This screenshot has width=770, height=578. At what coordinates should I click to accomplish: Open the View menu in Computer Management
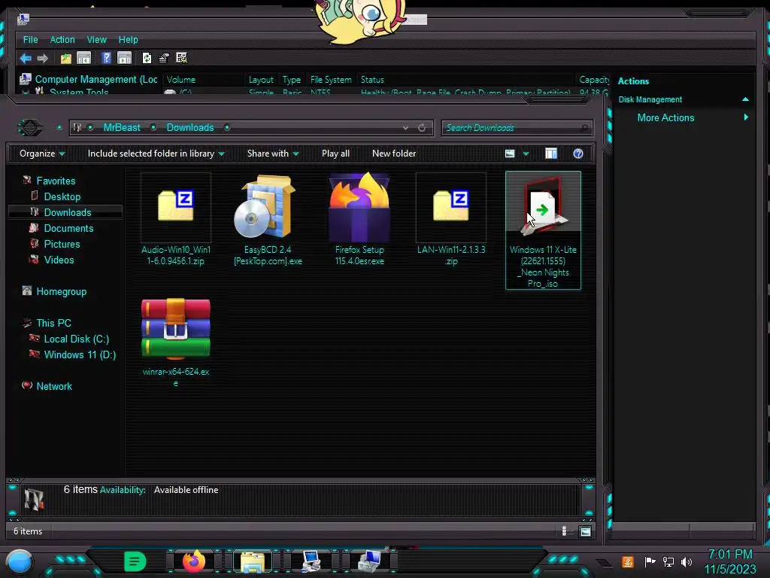coord(96,40)
